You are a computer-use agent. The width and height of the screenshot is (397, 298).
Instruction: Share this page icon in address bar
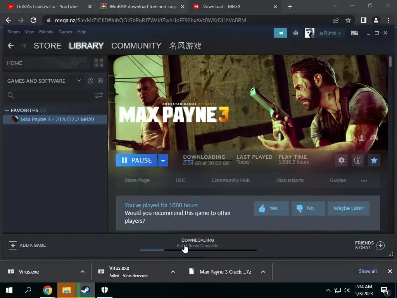coord(336,20)
